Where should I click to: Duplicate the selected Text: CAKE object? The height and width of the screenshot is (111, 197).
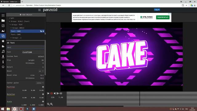point(41,31)
